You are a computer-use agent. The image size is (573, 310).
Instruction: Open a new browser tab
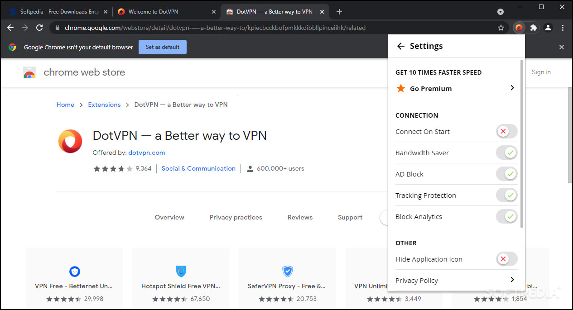[x=339, y=12]
